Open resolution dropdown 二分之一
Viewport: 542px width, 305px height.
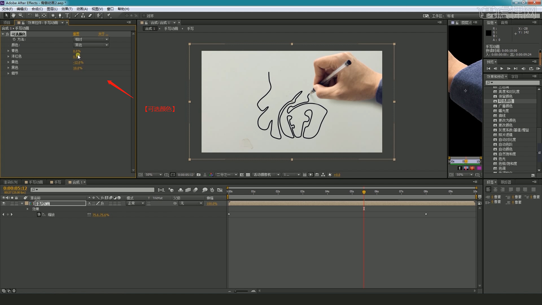click(x=226, y=175)
